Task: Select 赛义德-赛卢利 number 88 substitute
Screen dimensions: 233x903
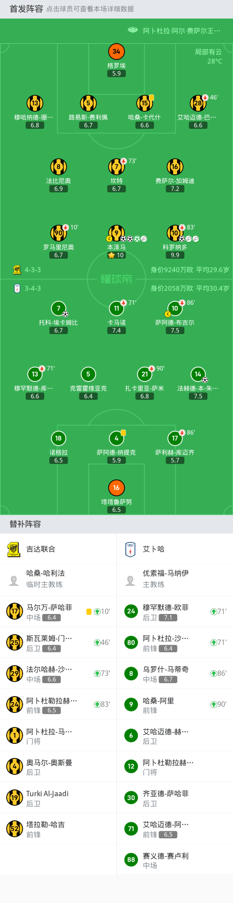Action: [x=166, y=860]
